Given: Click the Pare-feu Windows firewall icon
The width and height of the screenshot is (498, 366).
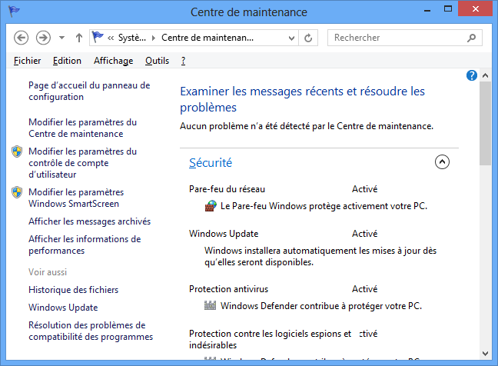Looking at the screenshot, I should [211, 206].
